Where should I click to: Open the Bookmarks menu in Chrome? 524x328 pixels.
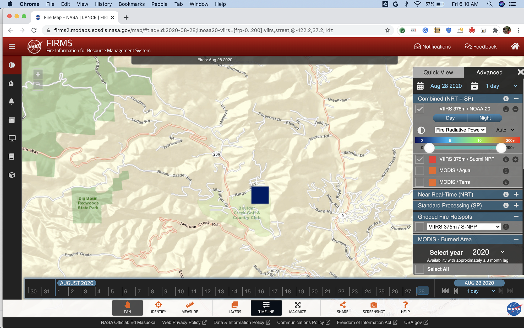132,4
